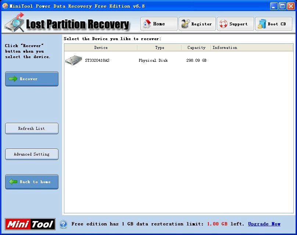Screen dimensions: 297x235
Task: Click the disc icon on Boot CD
Action: point(262,24)
